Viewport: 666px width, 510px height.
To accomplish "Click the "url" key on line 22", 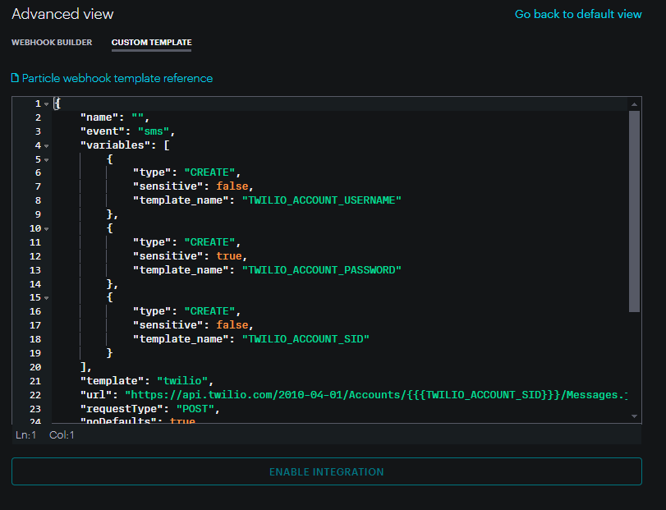I will point(96,395).
